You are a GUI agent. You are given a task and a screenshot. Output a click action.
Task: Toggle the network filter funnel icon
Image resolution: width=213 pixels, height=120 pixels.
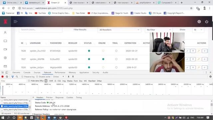(x=13, y=77)
